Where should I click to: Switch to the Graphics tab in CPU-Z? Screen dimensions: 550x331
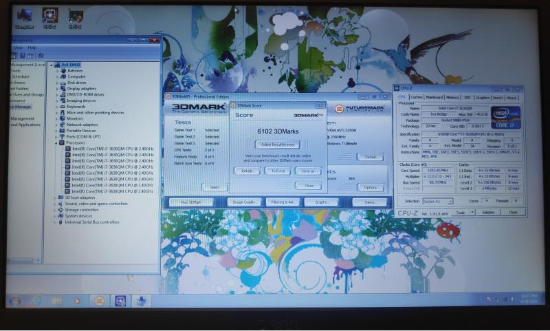coord(483,97)
